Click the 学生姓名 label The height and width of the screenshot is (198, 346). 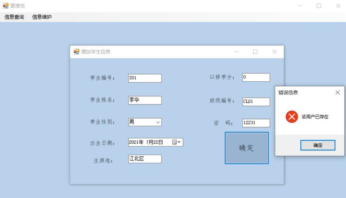tap(103, 100)
